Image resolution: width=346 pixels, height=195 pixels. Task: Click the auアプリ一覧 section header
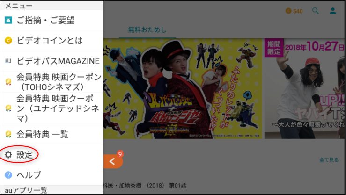tap(52, 190)
